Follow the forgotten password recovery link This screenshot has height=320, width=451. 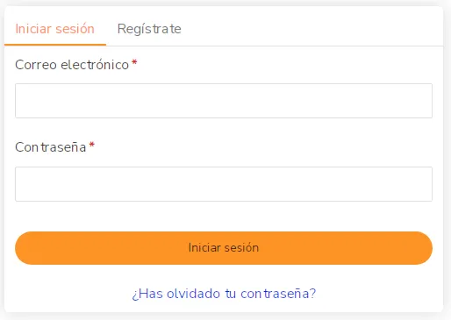(x=224, y=294)
